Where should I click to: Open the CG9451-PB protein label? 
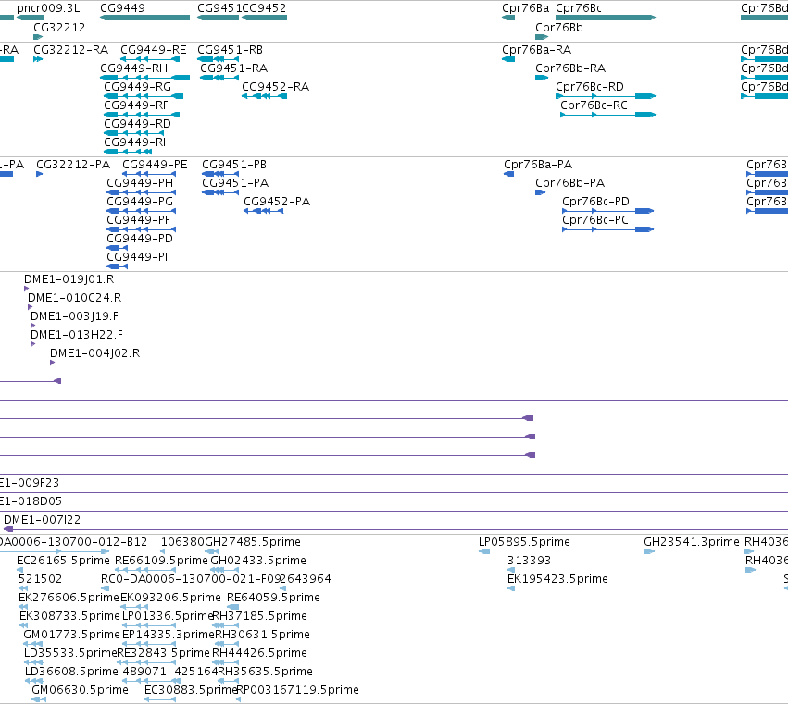point(234,165)
